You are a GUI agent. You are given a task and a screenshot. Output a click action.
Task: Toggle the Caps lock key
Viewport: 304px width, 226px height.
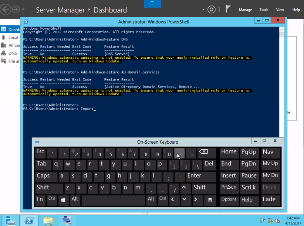click(46, 177)
